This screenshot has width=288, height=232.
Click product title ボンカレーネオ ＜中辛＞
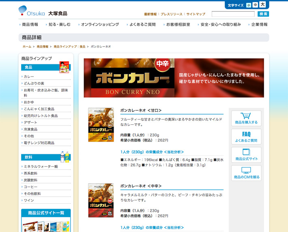(141, 186)
